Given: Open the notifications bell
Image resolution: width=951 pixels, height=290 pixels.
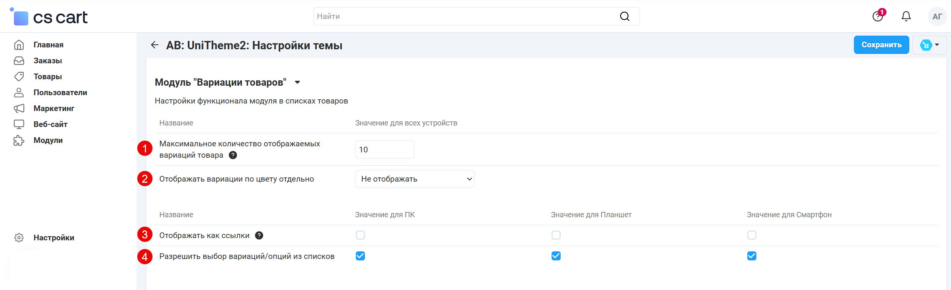Looking at the screenshot, I should click(906, 16).
